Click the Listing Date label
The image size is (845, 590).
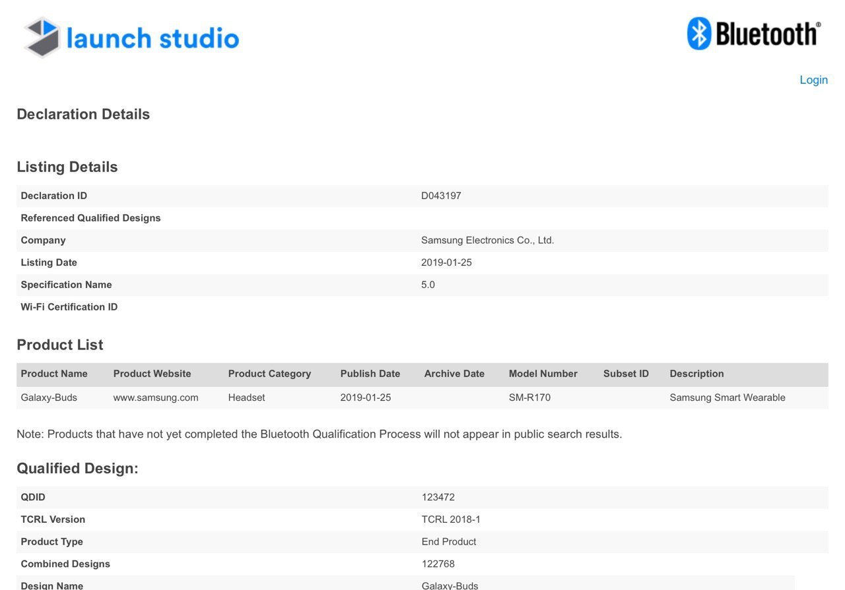pyautogui.click(x=49, y=262)
